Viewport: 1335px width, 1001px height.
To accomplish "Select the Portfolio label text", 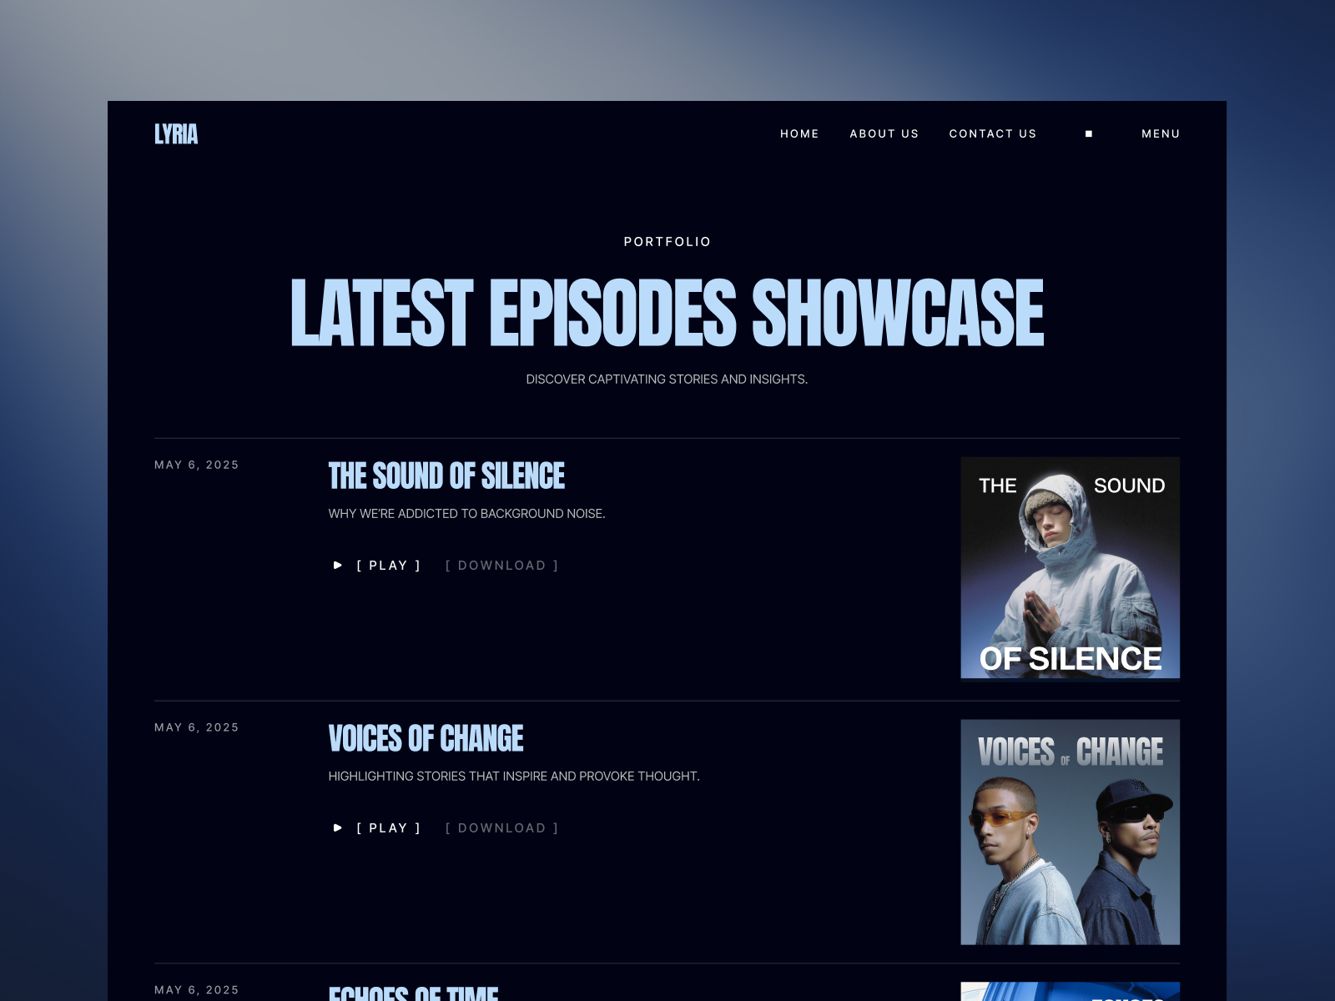I will coord(667,242).
